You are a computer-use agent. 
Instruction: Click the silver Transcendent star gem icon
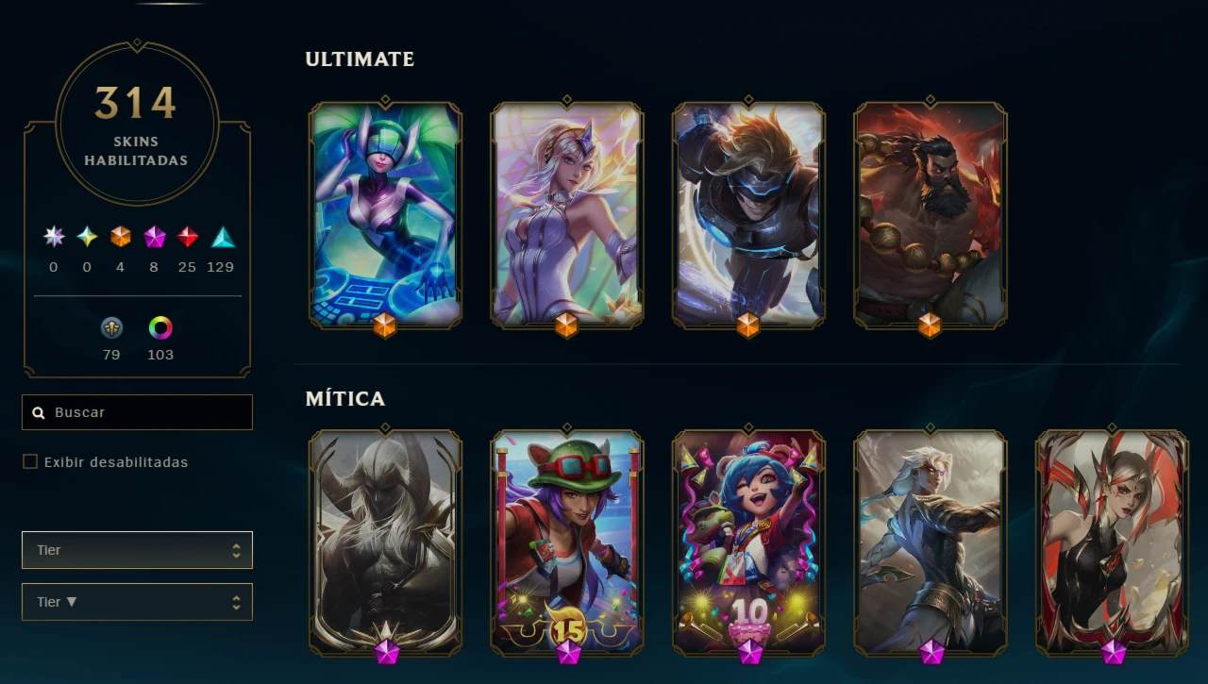coord(54,237)
